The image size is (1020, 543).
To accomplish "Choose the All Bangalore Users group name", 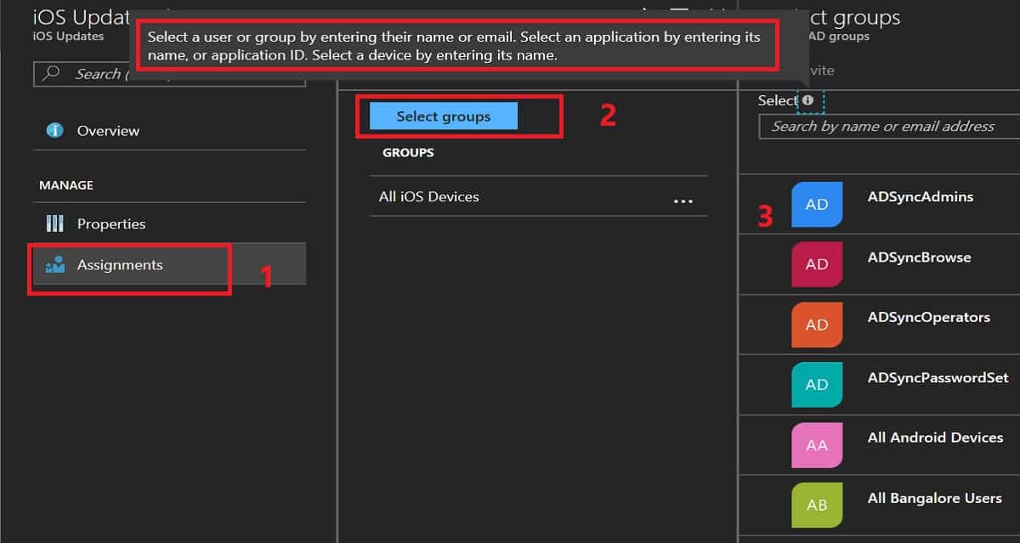I will click(x=935, y=498).
